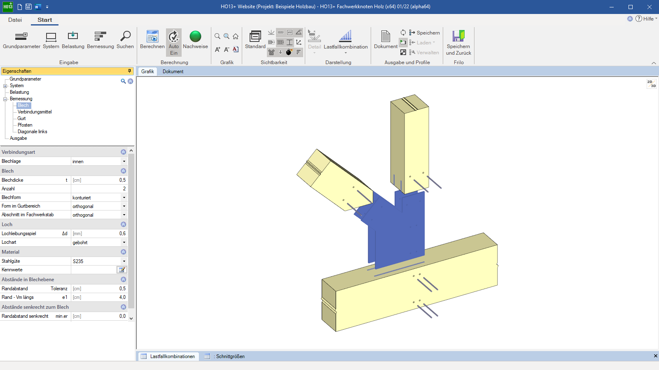The height and width of the screenshot is (370, 659).
Task: Collapse the Bemessung tree node
Action: click(x=5, y=99)
